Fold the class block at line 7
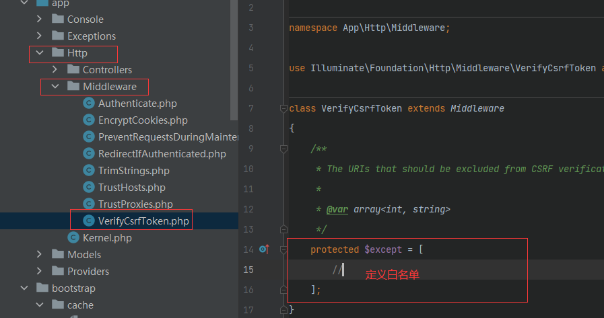The width and height of the screenshot is (604, 318). point(283,108)
